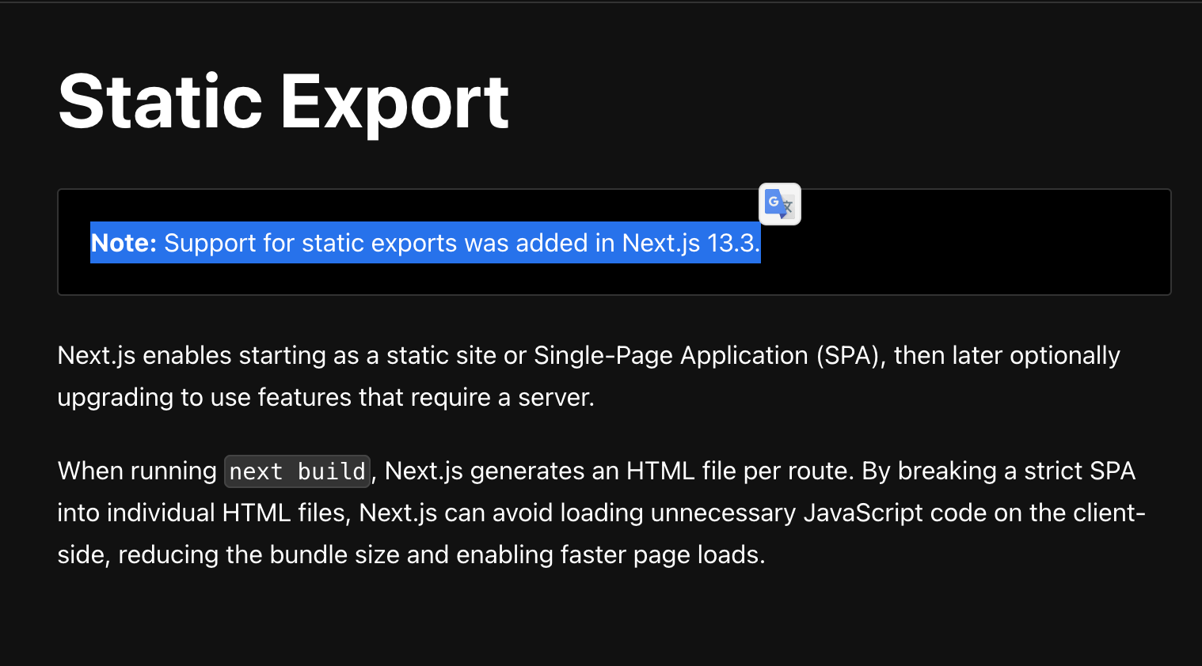
Task: Click the "Static Export" page heading
Action: [x=283, y=102]
